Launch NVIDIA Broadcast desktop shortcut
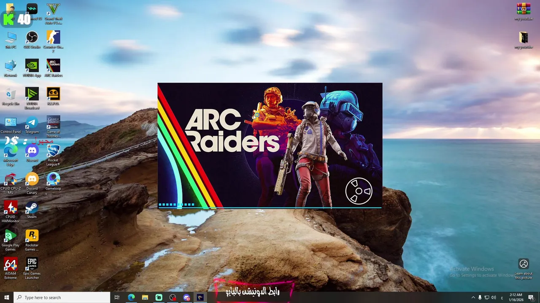 point(32,98)
